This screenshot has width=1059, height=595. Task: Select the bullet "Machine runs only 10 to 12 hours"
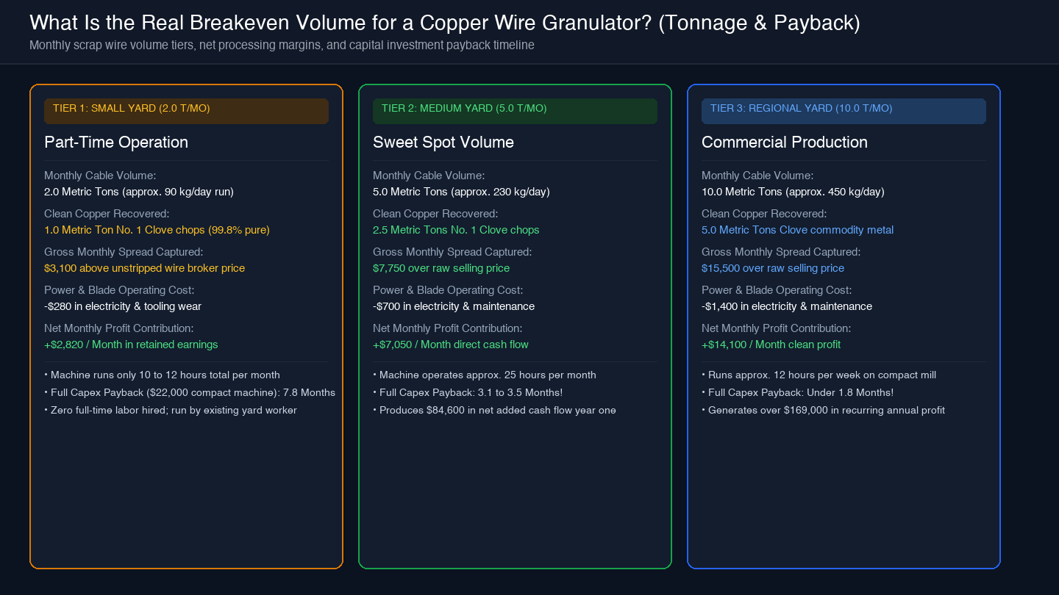click(162, 375)
